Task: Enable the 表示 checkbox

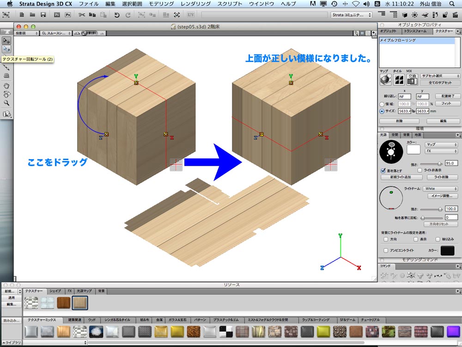Action: click(x=415, y=239)
